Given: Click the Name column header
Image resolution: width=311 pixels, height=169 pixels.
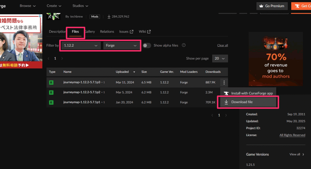Looking at the screenshot, I should 67,72.
